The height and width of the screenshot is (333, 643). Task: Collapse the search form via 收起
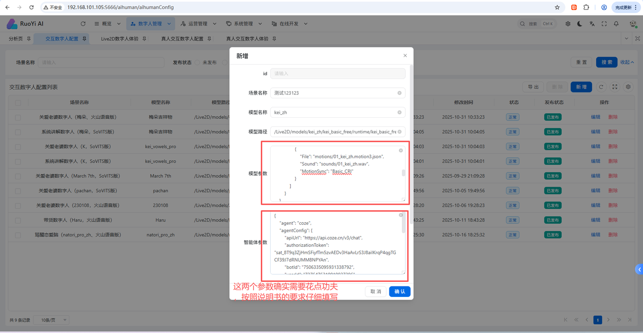pos(627,62)
